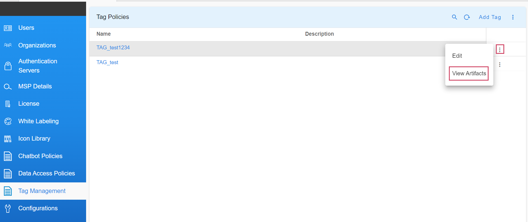The width and height of the screenshot is (528, 222).
Task: Click the Users icon in sidebar
Action: 8,28
